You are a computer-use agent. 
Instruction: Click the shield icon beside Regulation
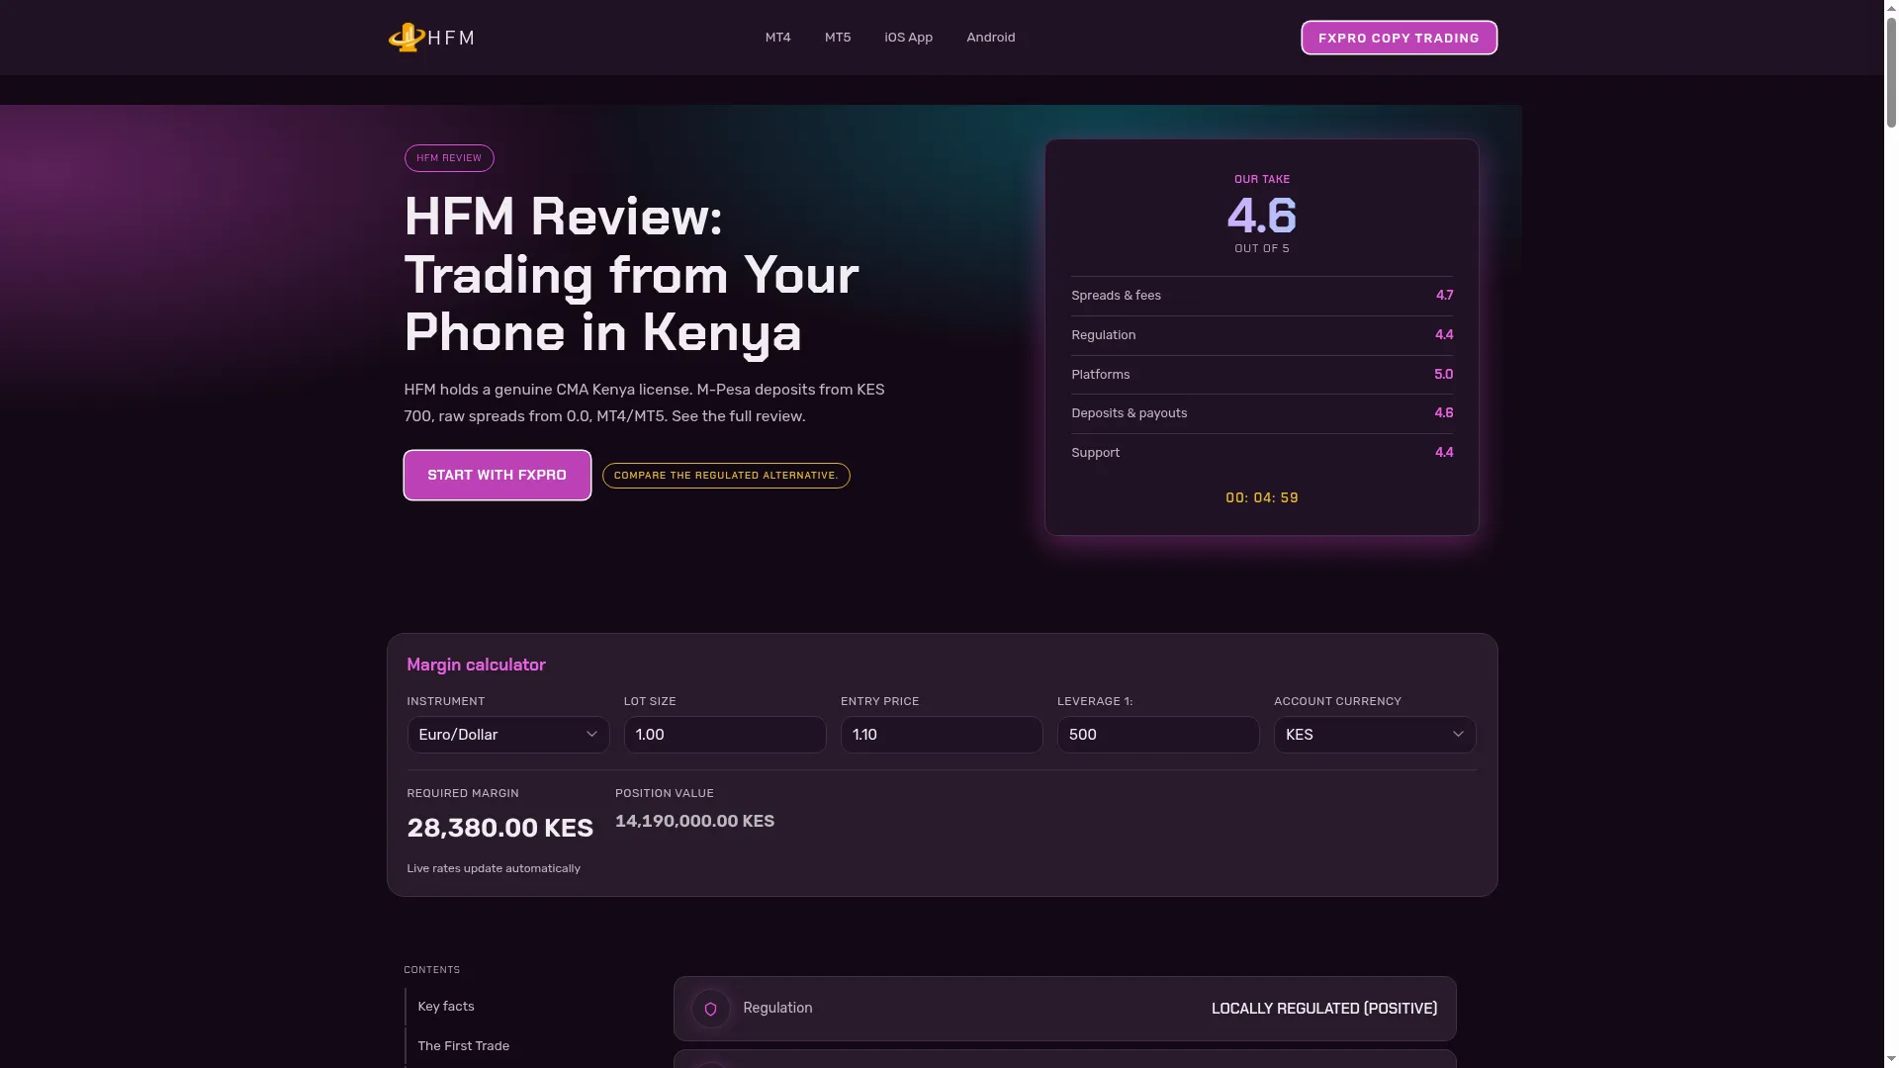710,1009
